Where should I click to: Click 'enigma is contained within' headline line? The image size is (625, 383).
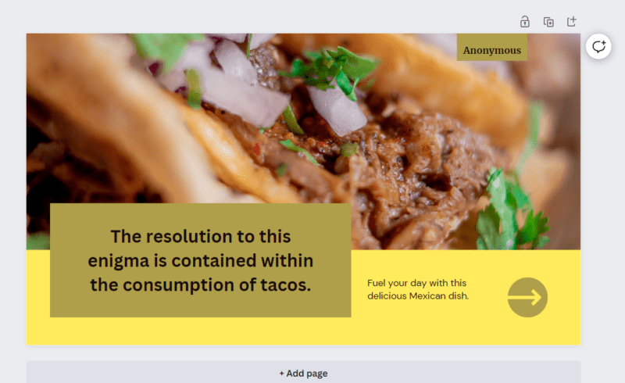[201, 260]
